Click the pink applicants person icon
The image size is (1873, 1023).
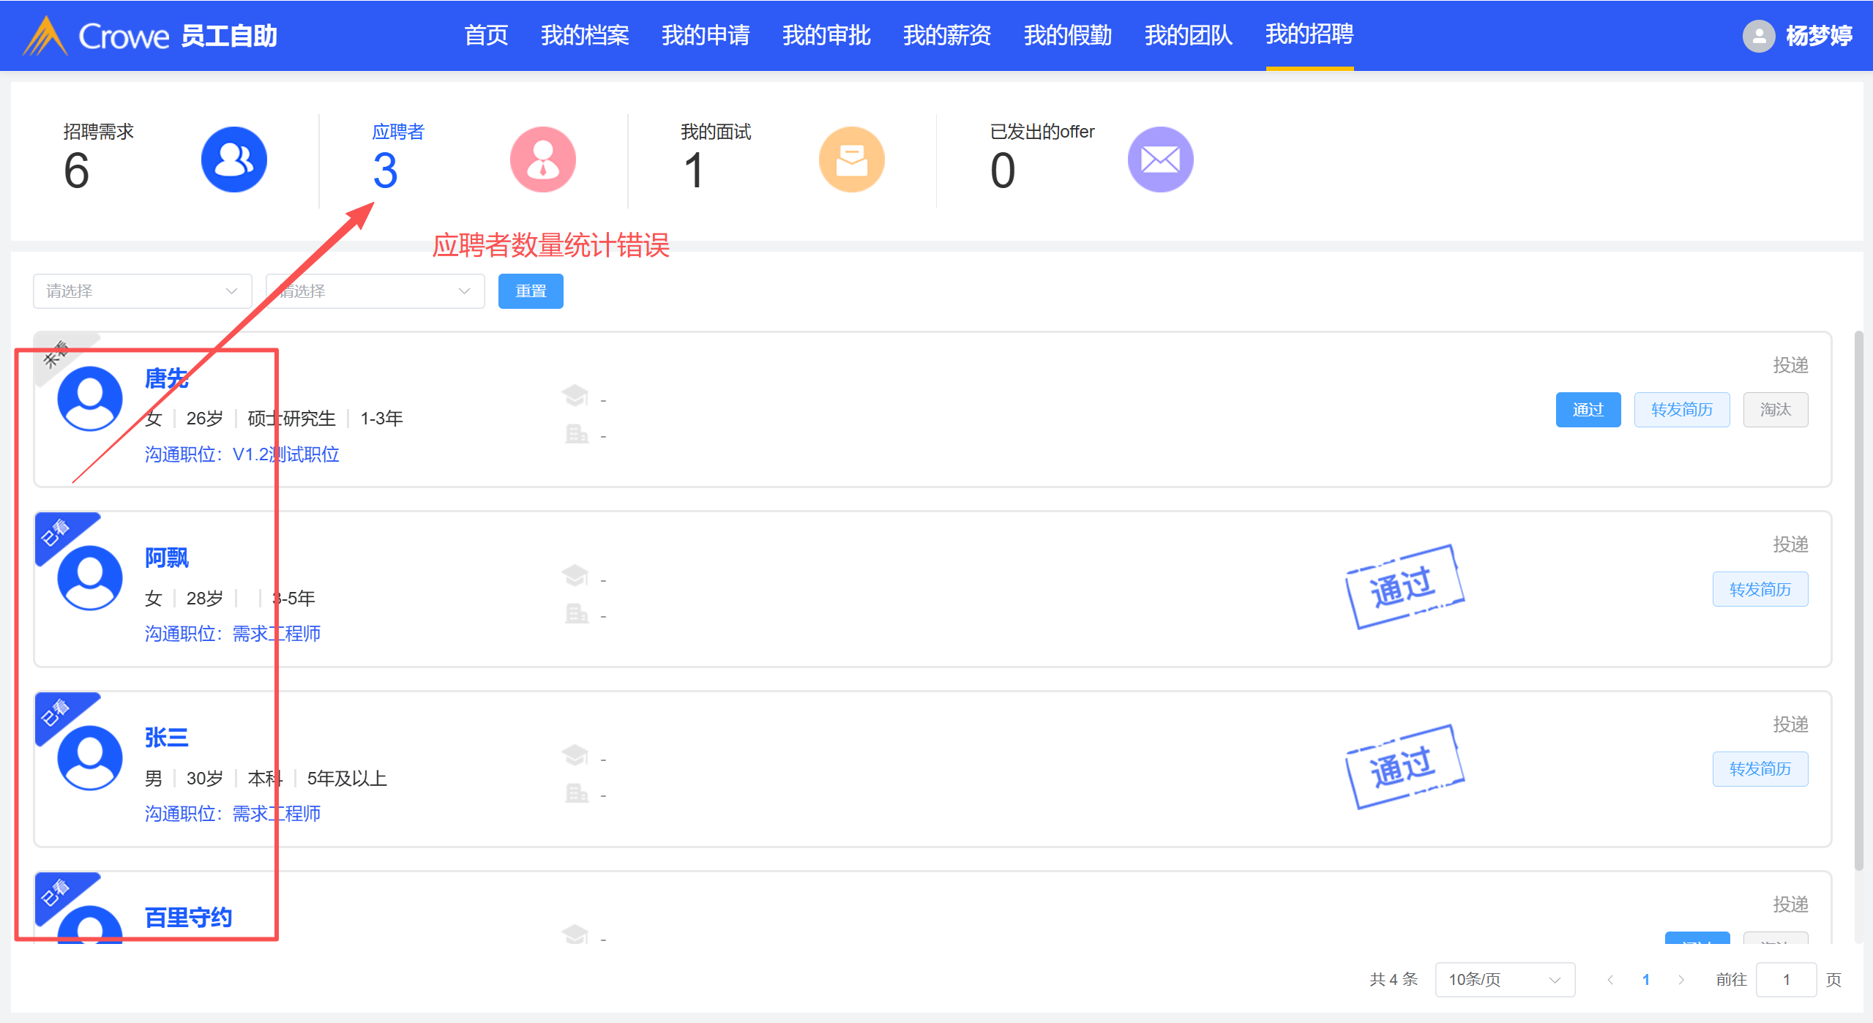point(542,160)
